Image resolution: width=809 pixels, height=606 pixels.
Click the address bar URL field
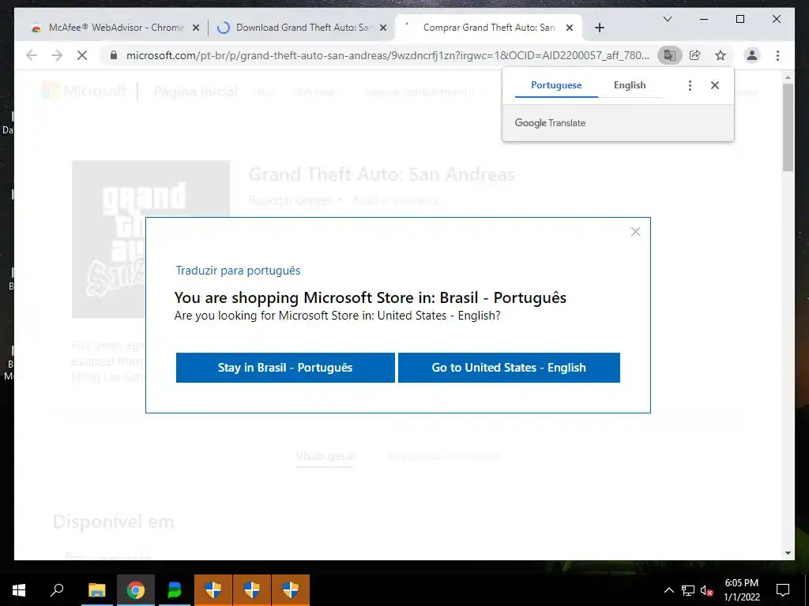387,55
